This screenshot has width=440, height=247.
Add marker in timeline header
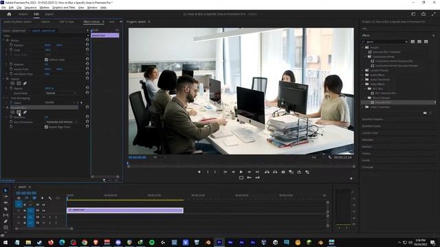(42, 198)
